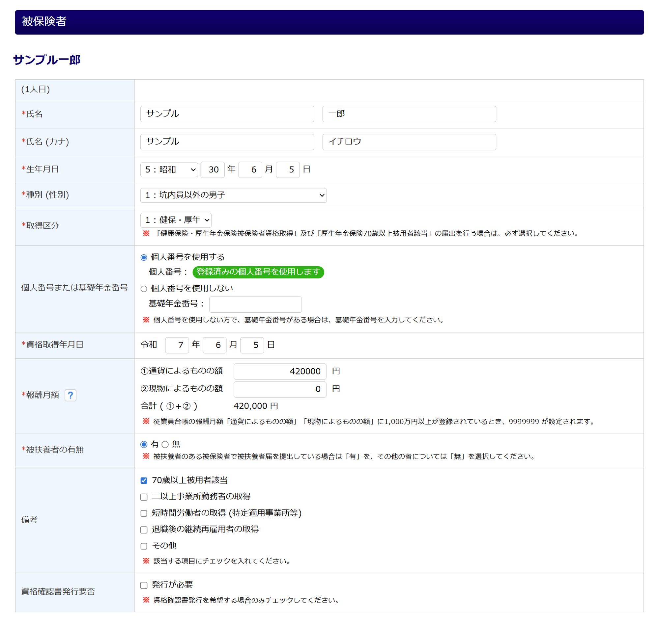Tick 退職後の継続再雇用者の取得 checkbox
This screenshot has height=623, width=659.
(144, 530)
